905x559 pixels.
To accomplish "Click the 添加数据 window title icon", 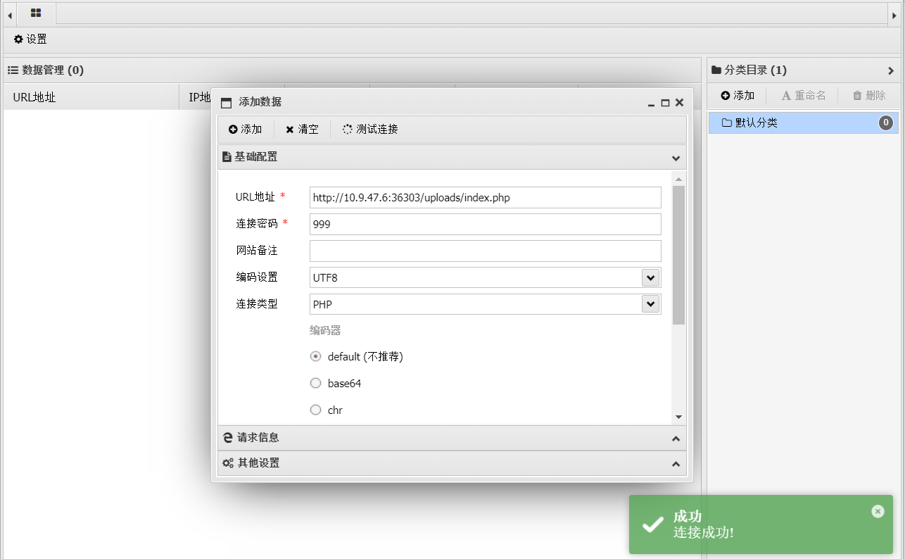I will pyautogui.click(x=226, y=103).
